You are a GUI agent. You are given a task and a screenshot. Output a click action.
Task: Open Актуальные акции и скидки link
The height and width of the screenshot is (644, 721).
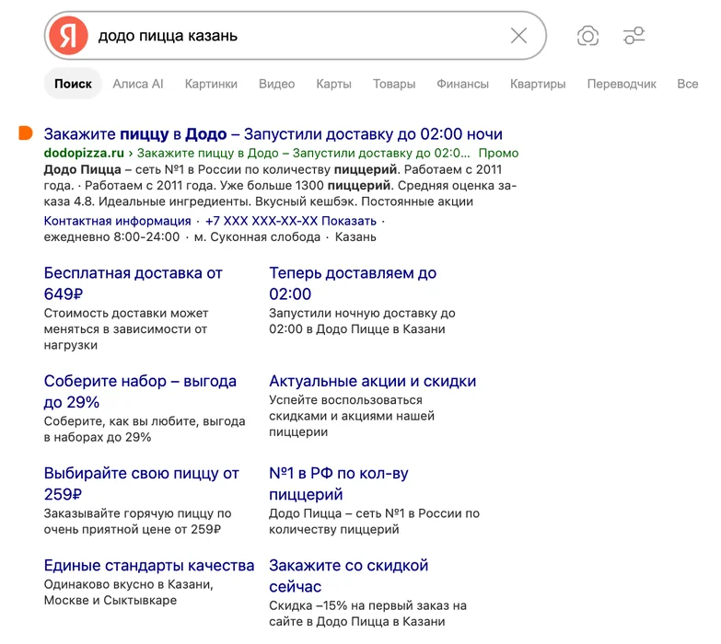(x=372, y=381)
